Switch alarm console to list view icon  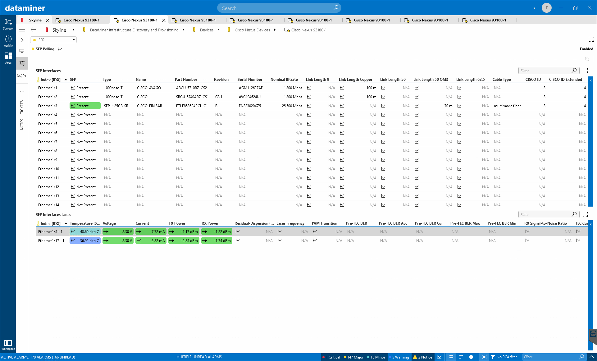click(451, 357)
